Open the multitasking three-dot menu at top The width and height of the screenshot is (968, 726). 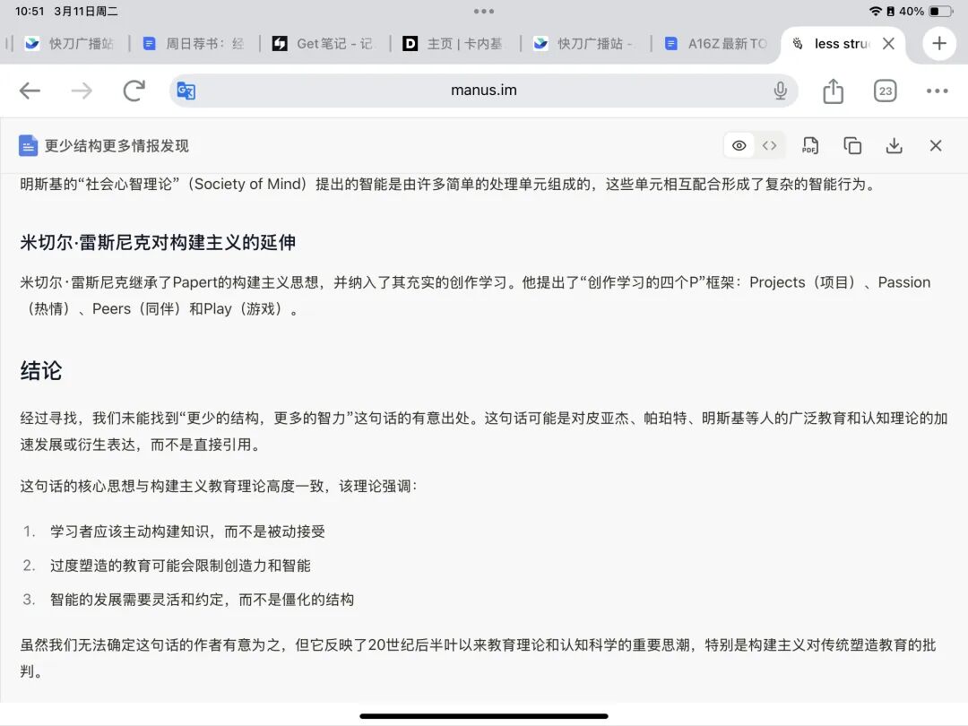point(484,11)
